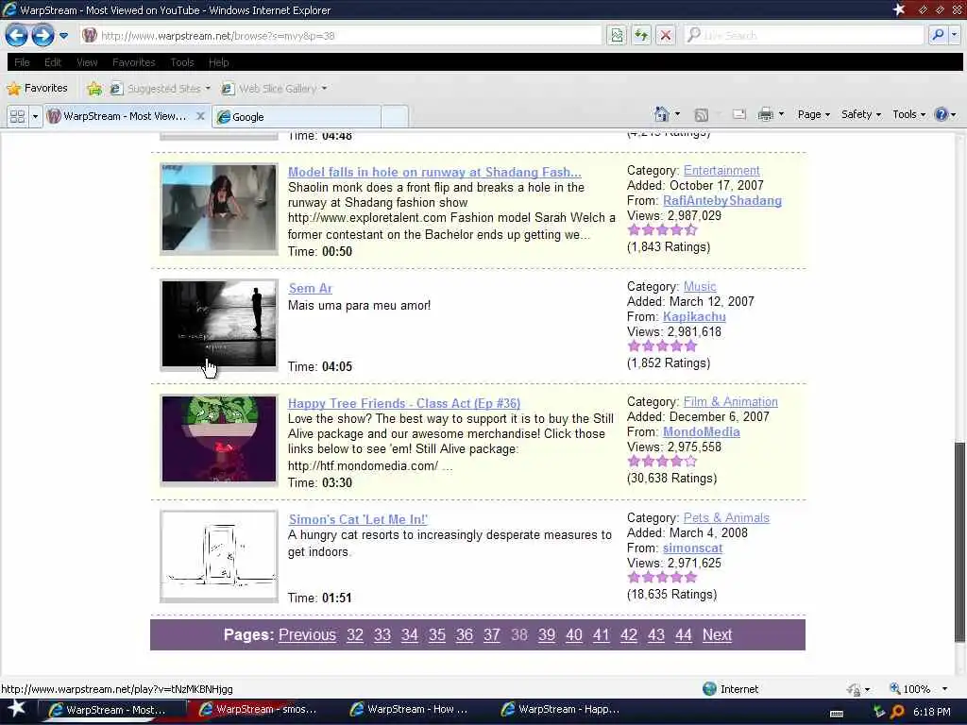The image size is (967, 725).
Task: Open RafiAntebyShadang user profile link
Action: click(x=722, y=200)
